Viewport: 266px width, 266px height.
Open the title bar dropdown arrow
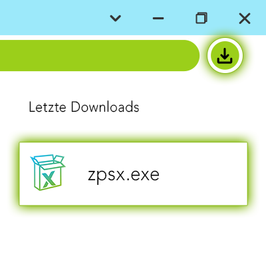coord(116,18)
